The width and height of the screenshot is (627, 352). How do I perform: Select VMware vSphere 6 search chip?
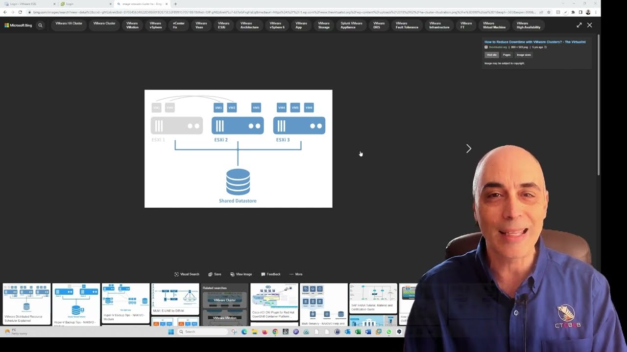pos(277,25)
